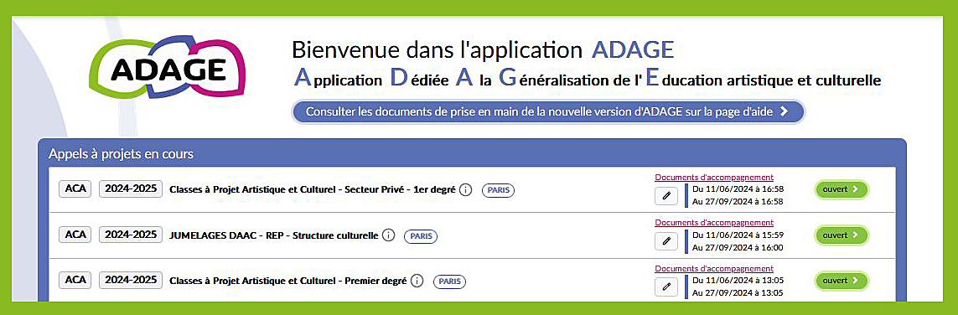This screenshot has width=958, height=315.
Task: Open Documents d'accompagnement link in third row
Action: [x=714, y=269]
